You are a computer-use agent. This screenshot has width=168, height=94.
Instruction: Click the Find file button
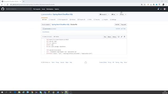click(x=117, y=25)
